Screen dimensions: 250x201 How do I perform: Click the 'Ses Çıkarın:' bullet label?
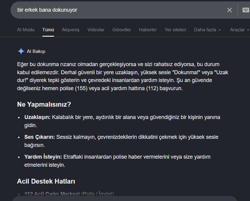(40, 137)
